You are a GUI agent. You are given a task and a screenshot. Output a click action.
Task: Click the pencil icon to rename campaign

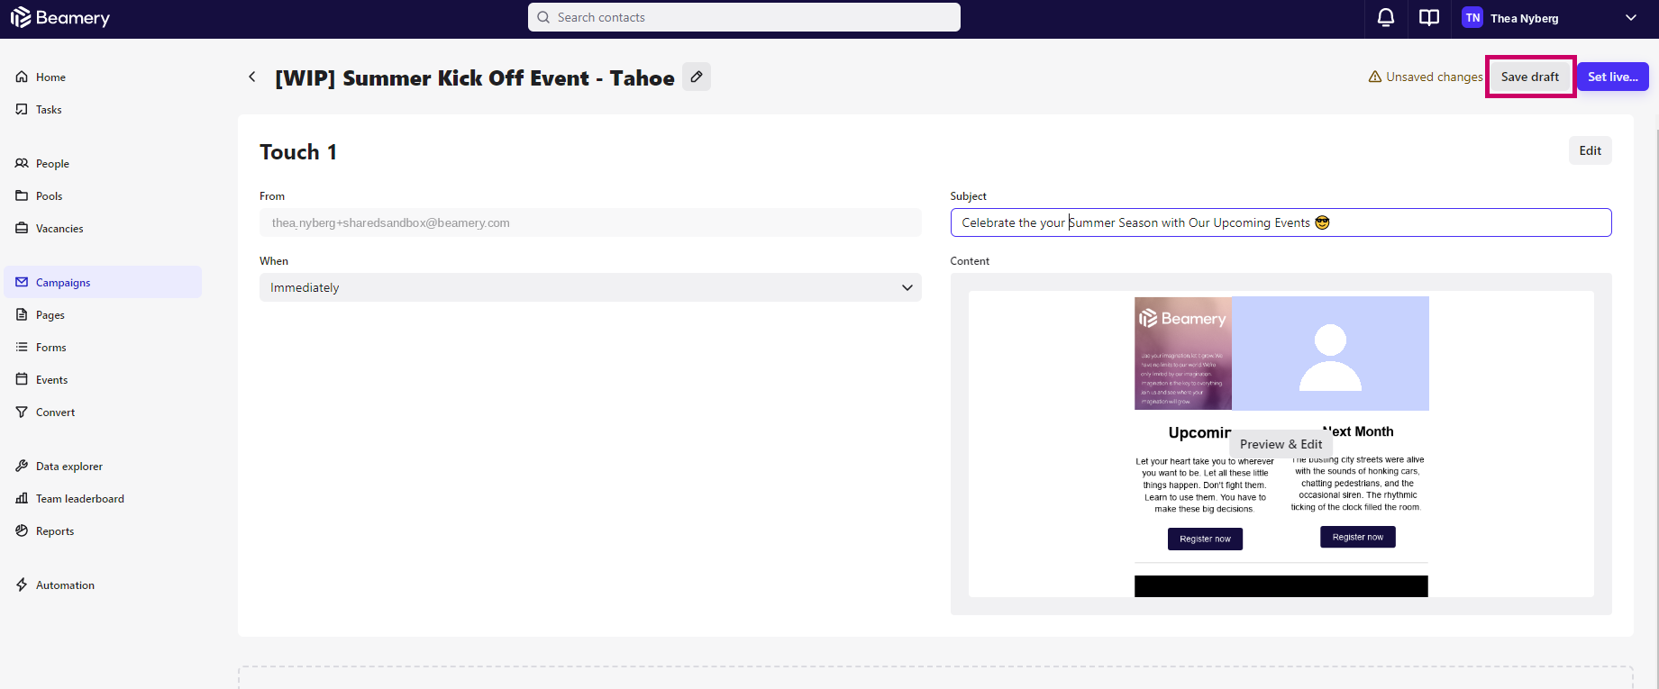tap(697, 77)
